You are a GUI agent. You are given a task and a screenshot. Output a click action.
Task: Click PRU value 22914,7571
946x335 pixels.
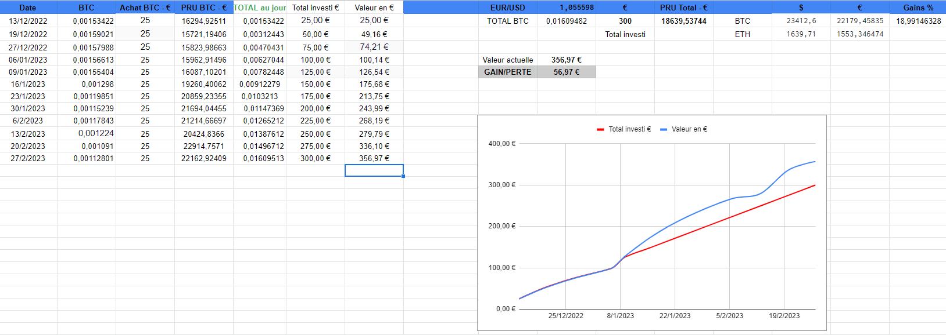(204, 146)
